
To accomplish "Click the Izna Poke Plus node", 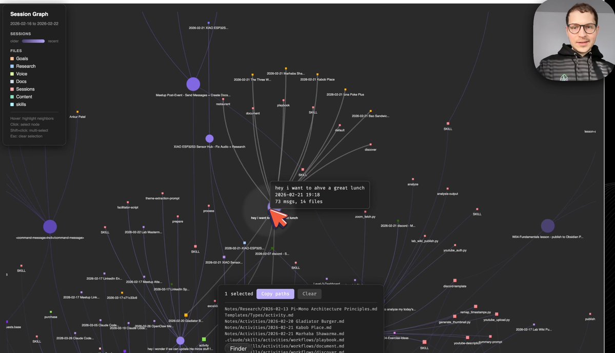I will (345, 90).
